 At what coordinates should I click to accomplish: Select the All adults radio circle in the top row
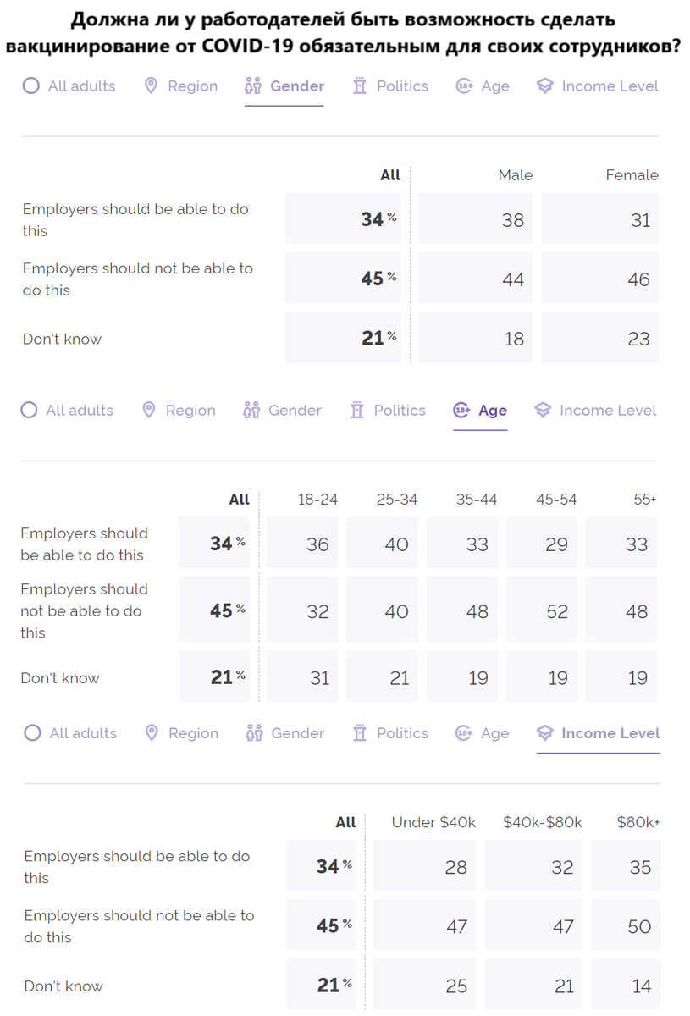pyautogui.click(x=31, y=86)
